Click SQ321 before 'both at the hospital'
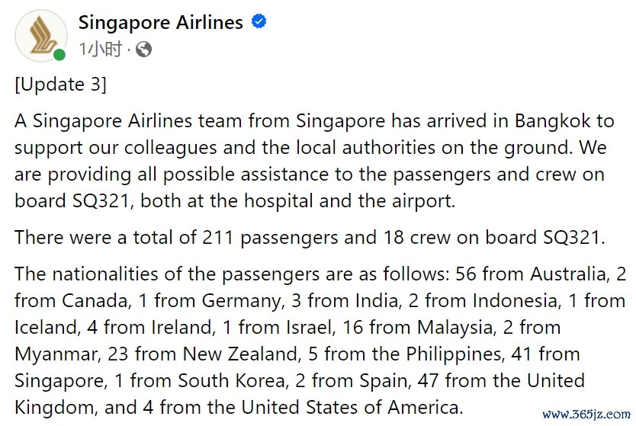 point(102,201)
